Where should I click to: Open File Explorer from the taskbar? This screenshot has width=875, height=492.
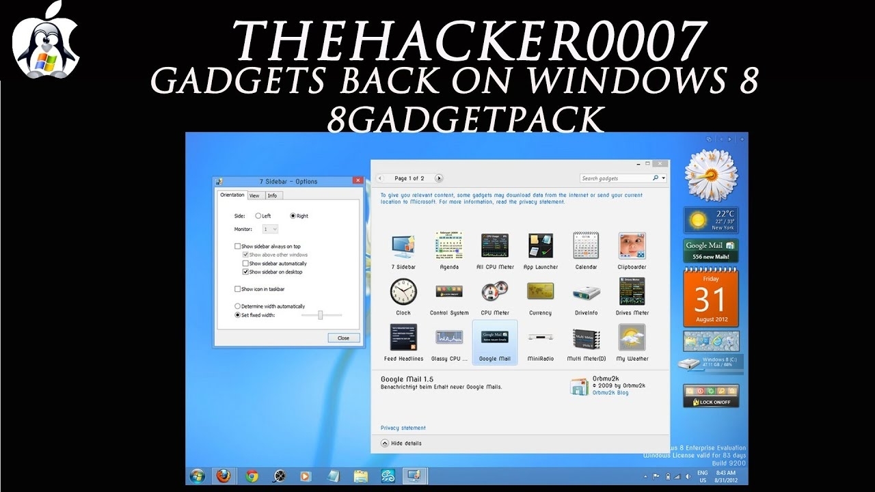pos(361,476)
